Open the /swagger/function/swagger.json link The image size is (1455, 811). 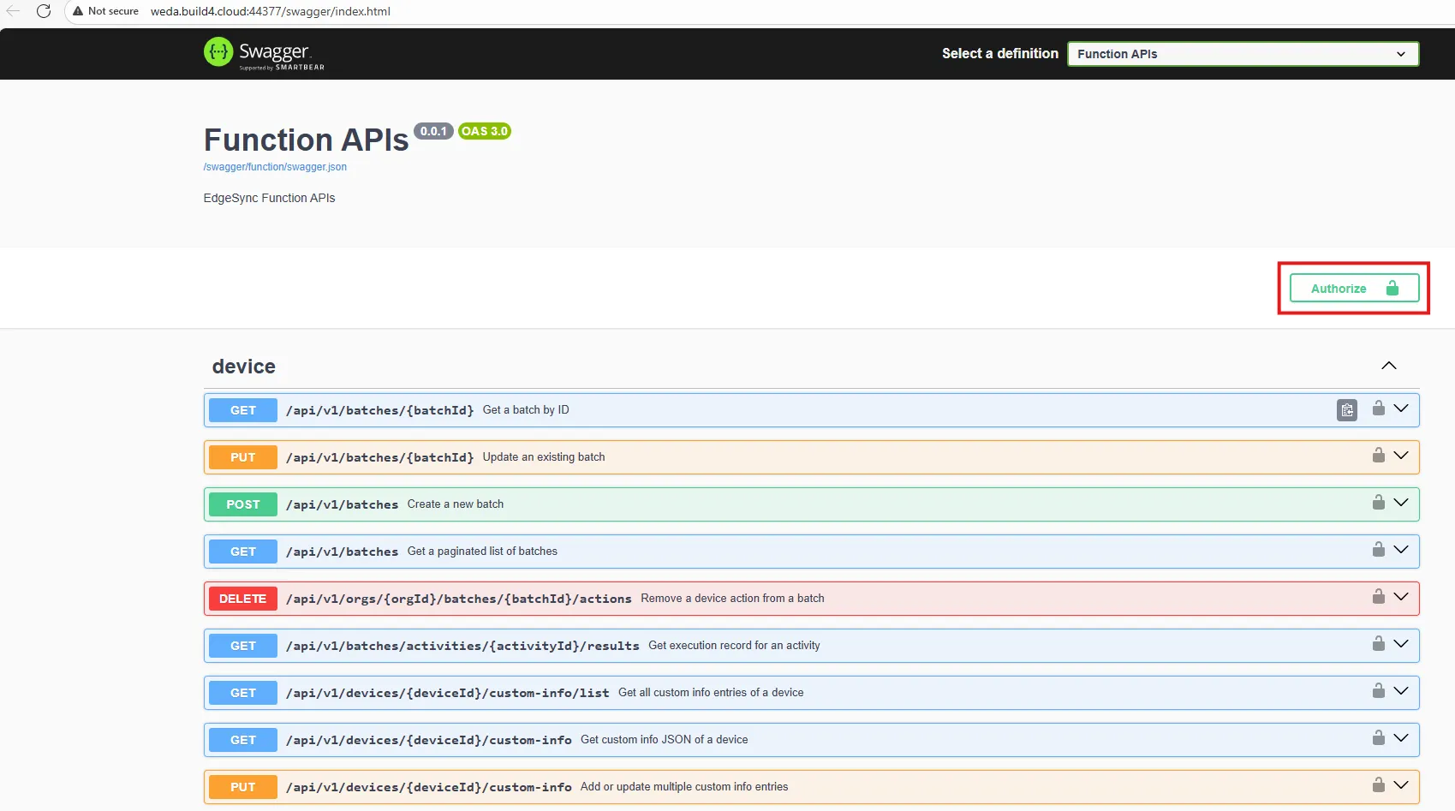275,167
